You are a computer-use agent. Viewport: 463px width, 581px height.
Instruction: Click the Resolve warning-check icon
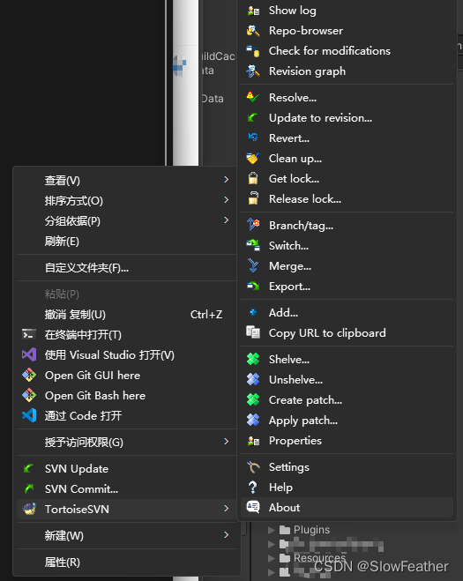tap(253, 98)
